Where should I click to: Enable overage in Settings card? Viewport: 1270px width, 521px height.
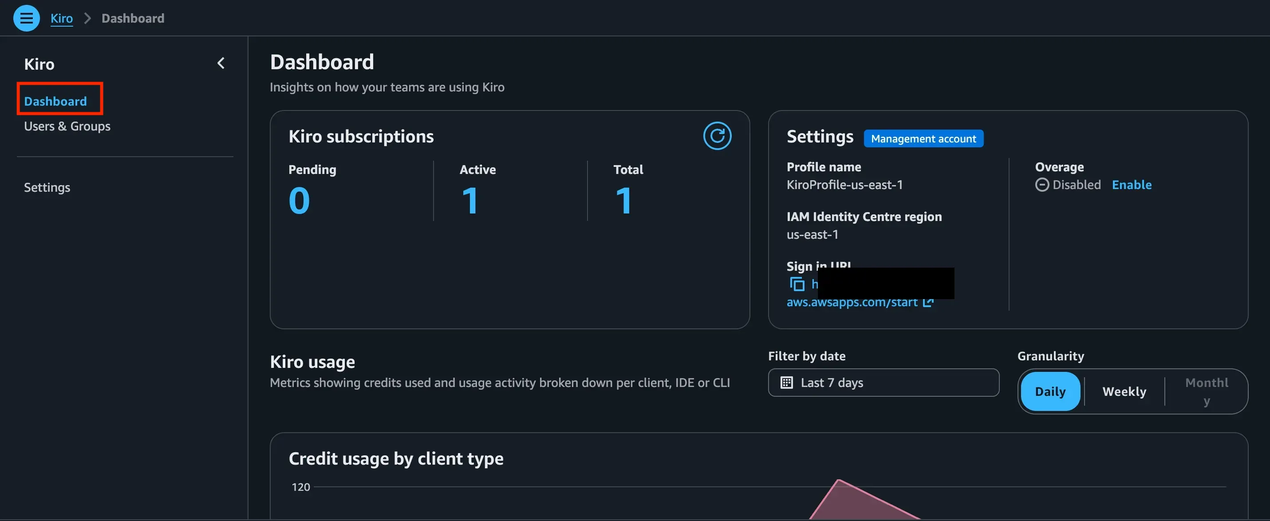[x=1132, y=185]
